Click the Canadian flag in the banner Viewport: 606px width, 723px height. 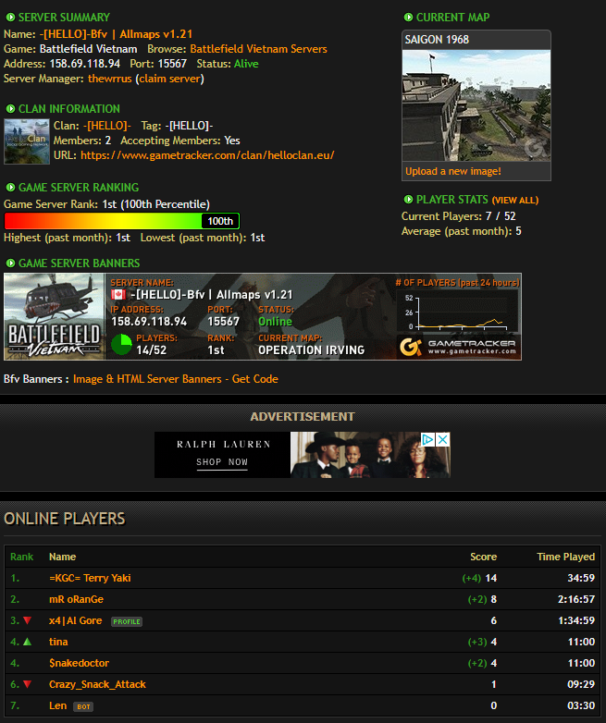pos(118,295)
